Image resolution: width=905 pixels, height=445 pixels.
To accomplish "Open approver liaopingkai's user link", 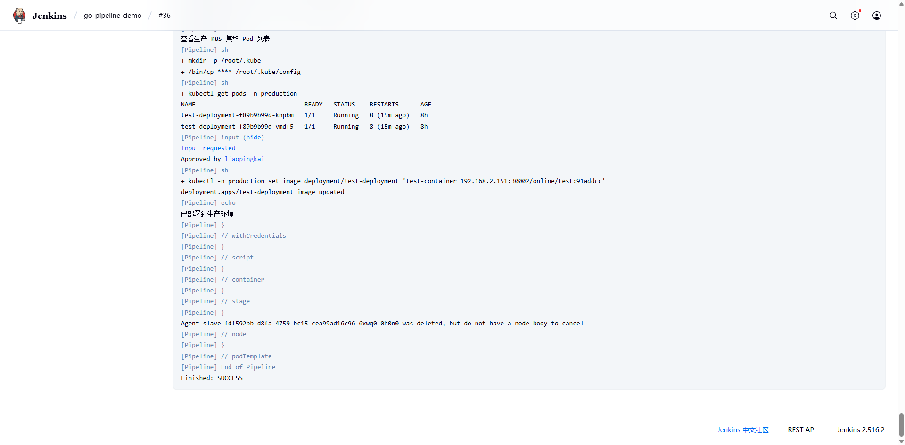I will coord(244,159).
